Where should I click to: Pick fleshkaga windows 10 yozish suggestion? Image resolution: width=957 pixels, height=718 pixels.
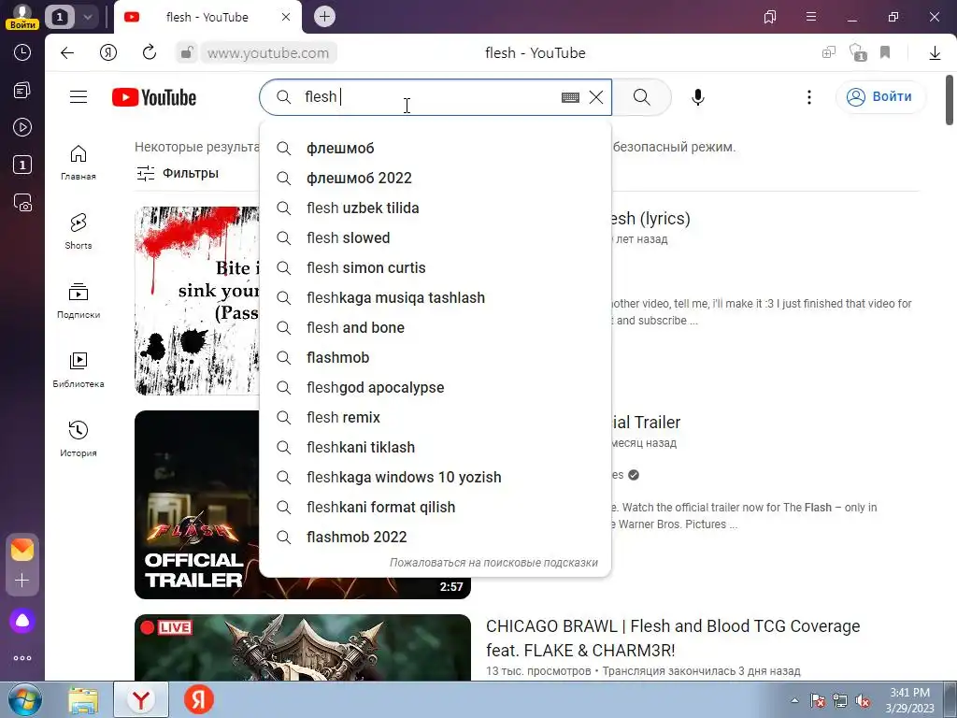[x=436, y=478]
